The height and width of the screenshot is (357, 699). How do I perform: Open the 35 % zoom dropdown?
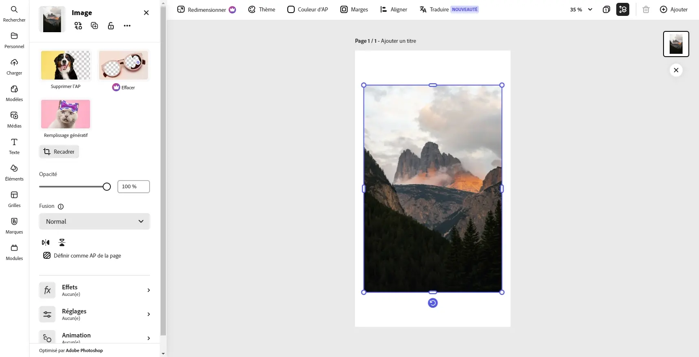[581, 9]
